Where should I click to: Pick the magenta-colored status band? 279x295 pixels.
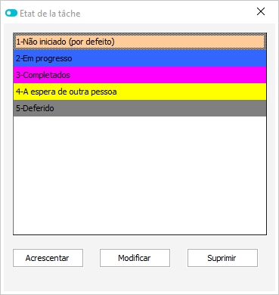click(x=140, y=75)
